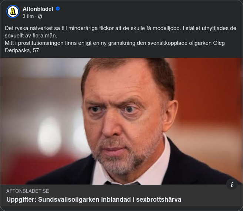The height and width of the screenshot is (211, 243).
Task: Open the Aftonbladet page name link
Action: [38, 9]
